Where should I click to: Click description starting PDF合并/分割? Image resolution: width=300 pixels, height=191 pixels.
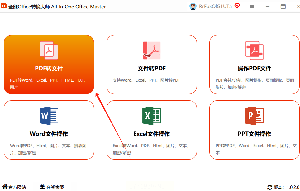click(x=255, y=84)
